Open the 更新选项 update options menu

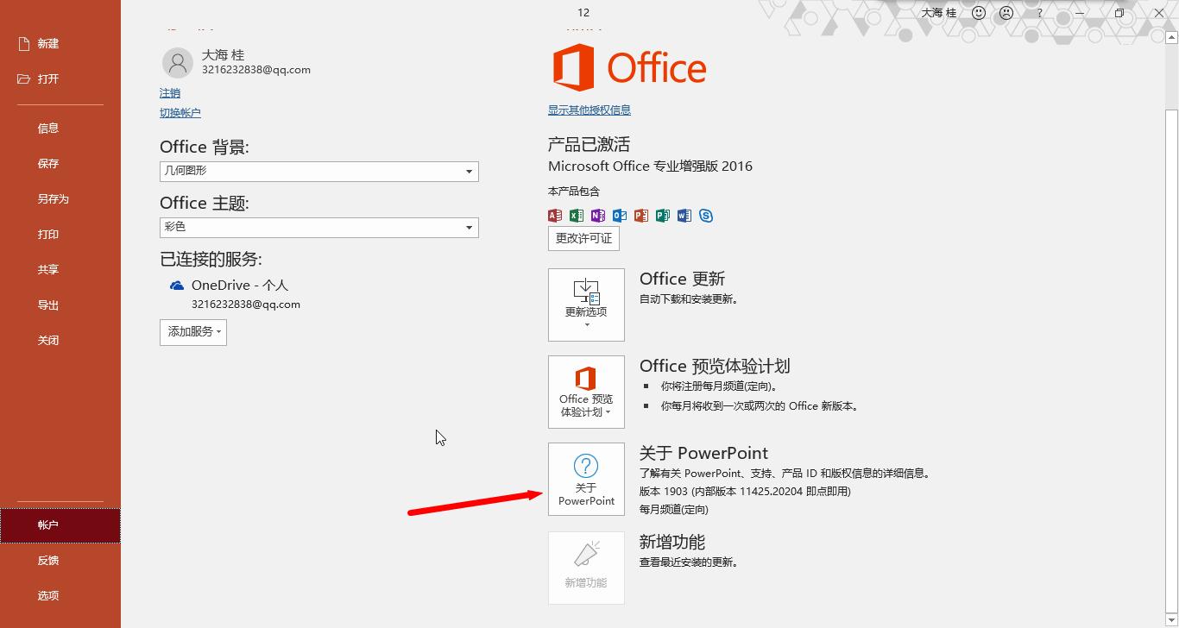pos(586,305)
